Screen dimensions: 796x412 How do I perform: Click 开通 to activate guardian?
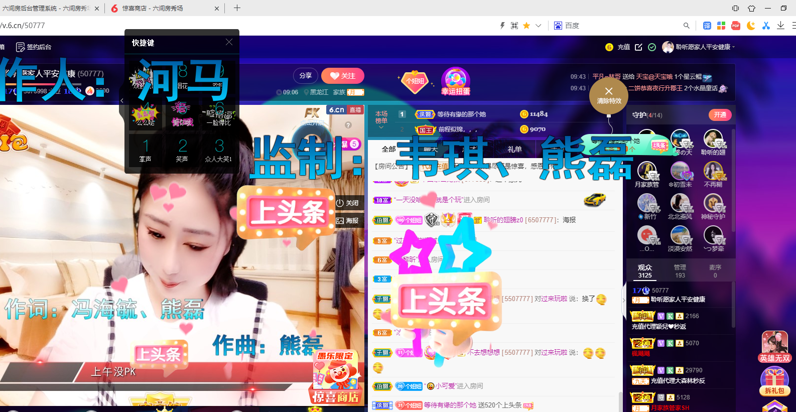pos(720,115)
